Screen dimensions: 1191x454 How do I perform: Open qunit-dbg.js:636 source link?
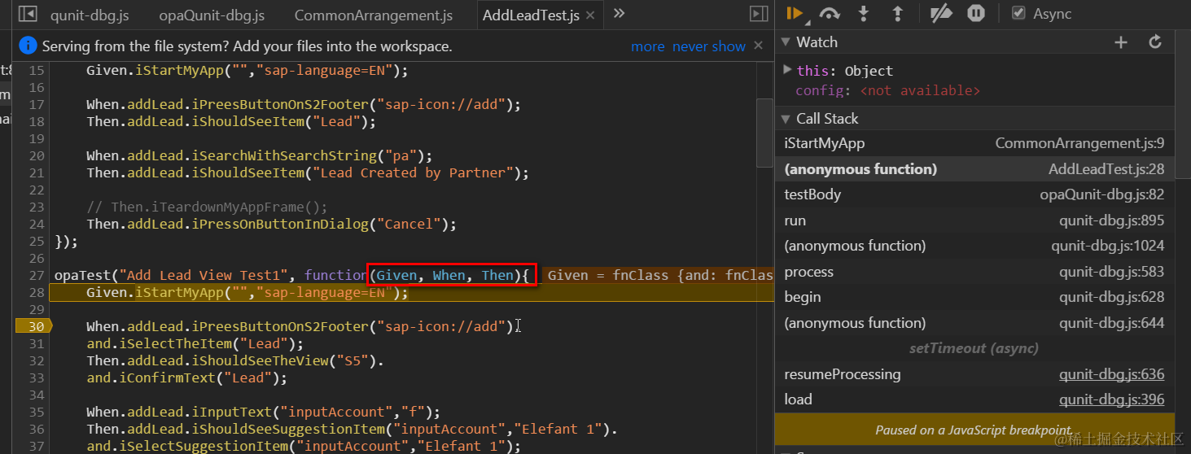(x=1111, y=374)
